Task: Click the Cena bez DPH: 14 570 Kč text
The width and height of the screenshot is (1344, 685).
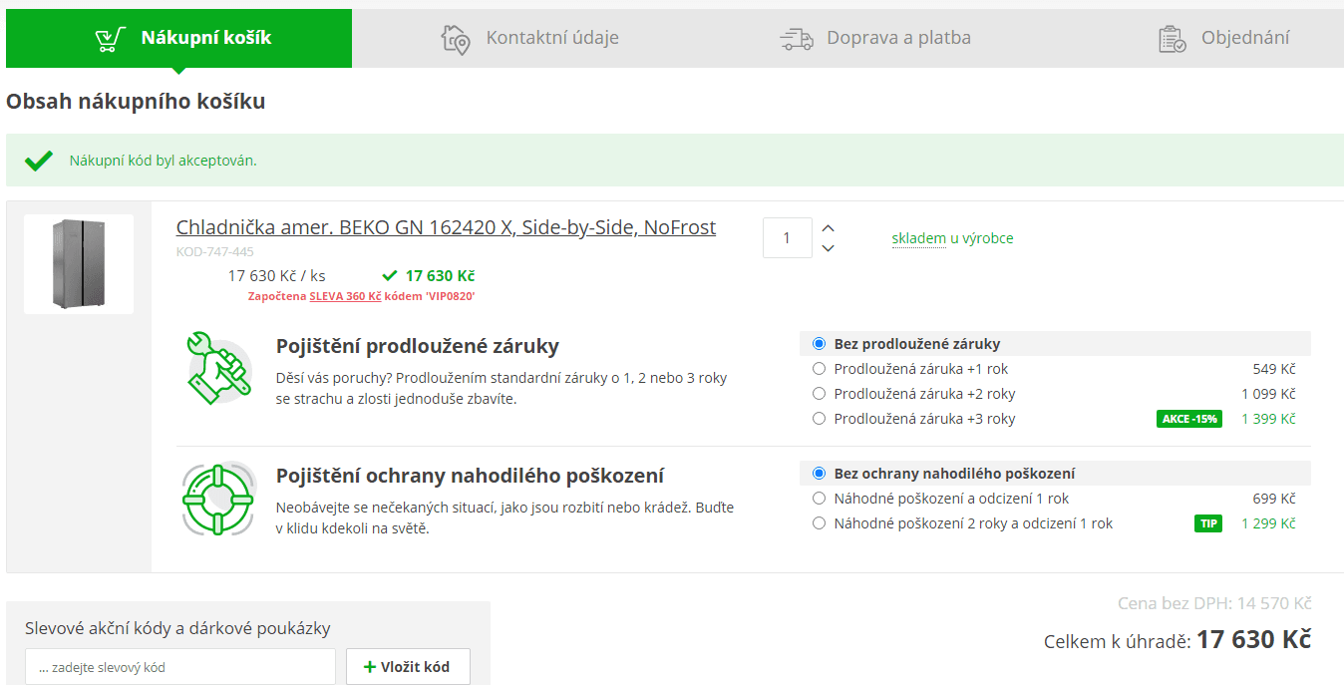Action: click(x=1214, y=603)
